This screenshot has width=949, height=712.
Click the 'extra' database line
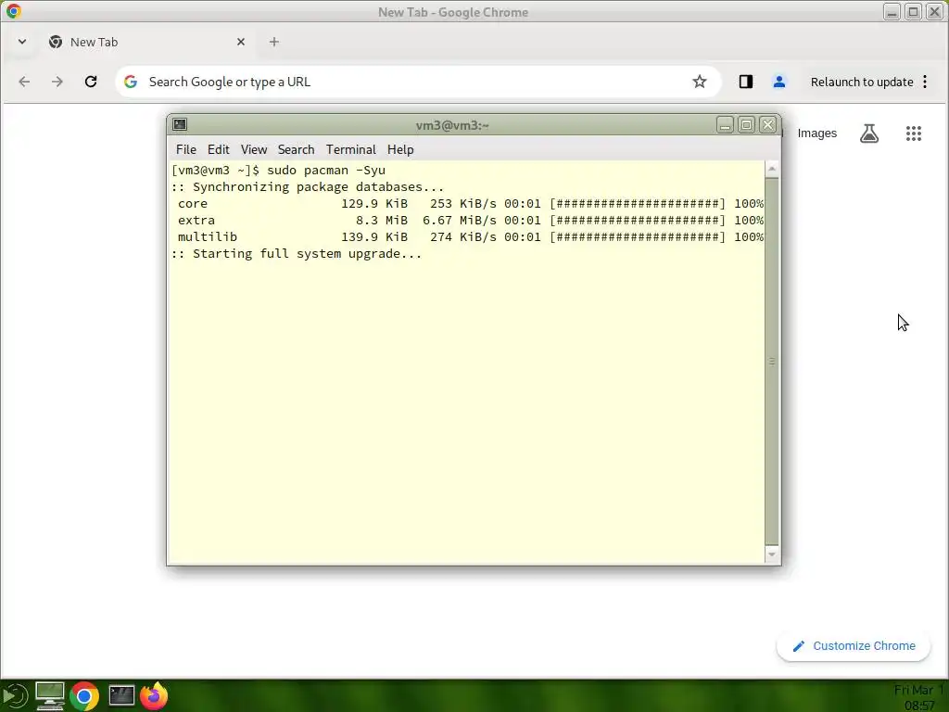point(470,221)
